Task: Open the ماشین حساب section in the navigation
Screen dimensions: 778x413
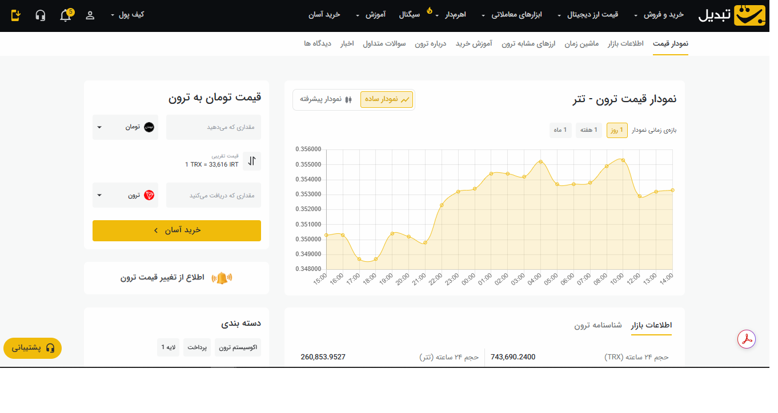Action: [581, 43]
